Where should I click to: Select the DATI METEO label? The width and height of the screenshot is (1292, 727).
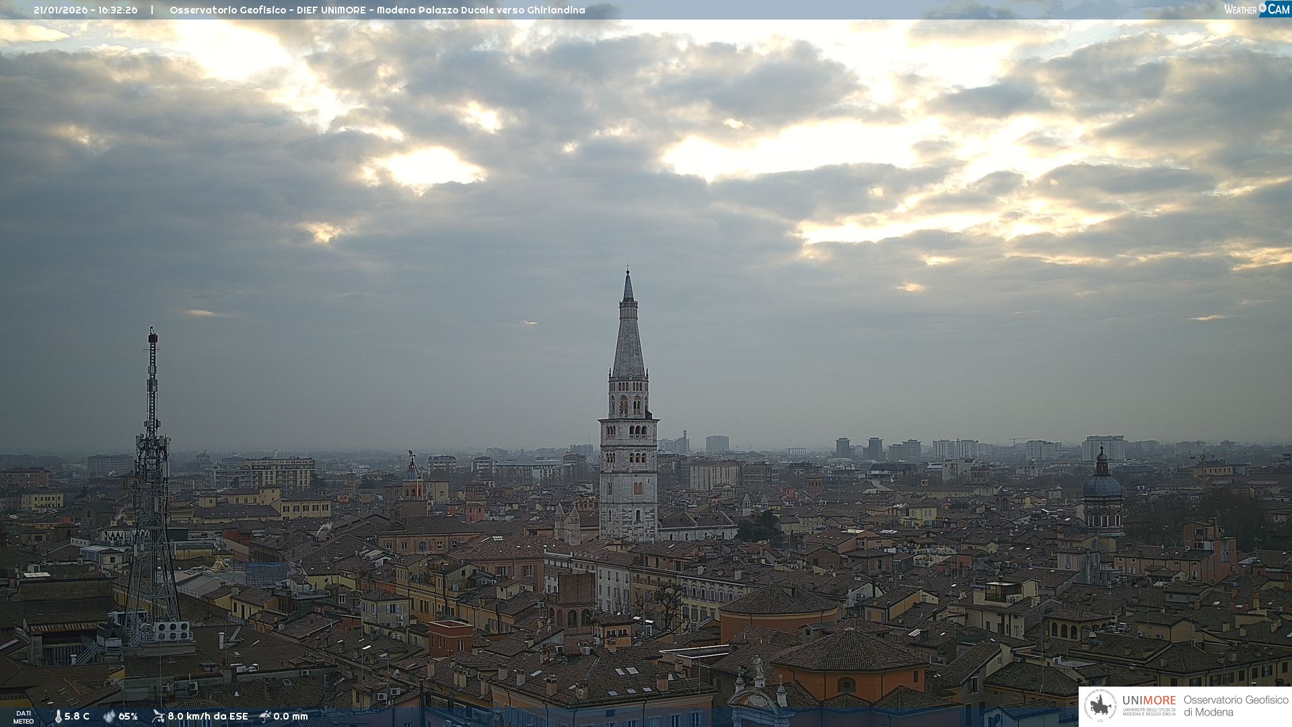[24, 717]
